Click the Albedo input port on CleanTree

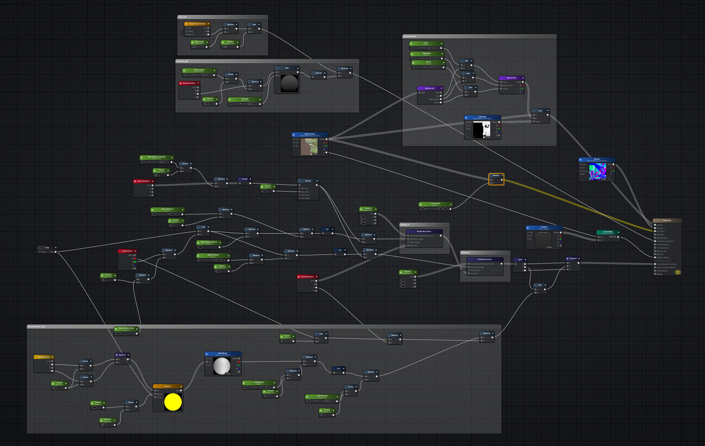point(655,225)
